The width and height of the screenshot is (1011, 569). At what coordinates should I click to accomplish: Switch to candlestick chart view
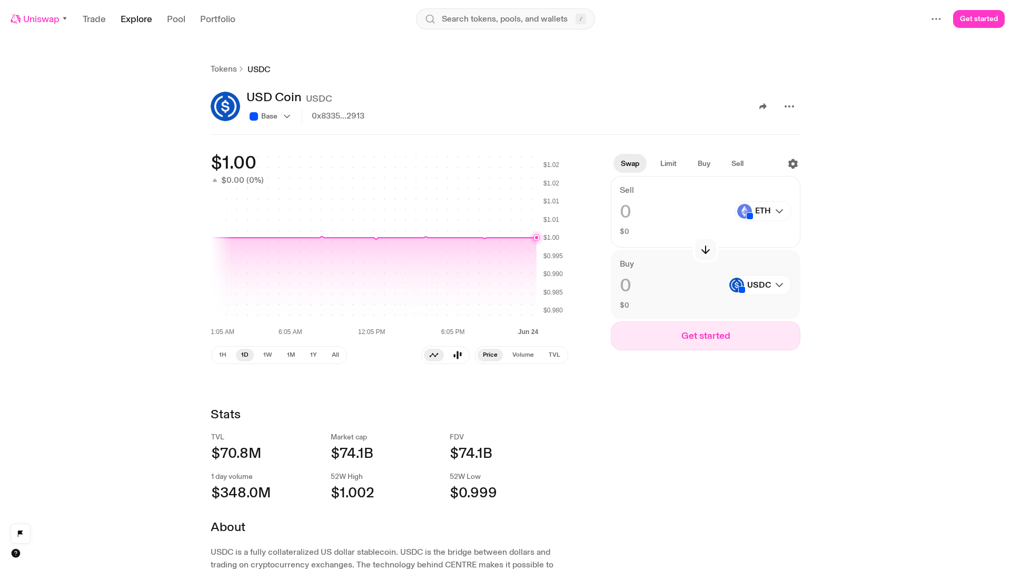(458, 355)
